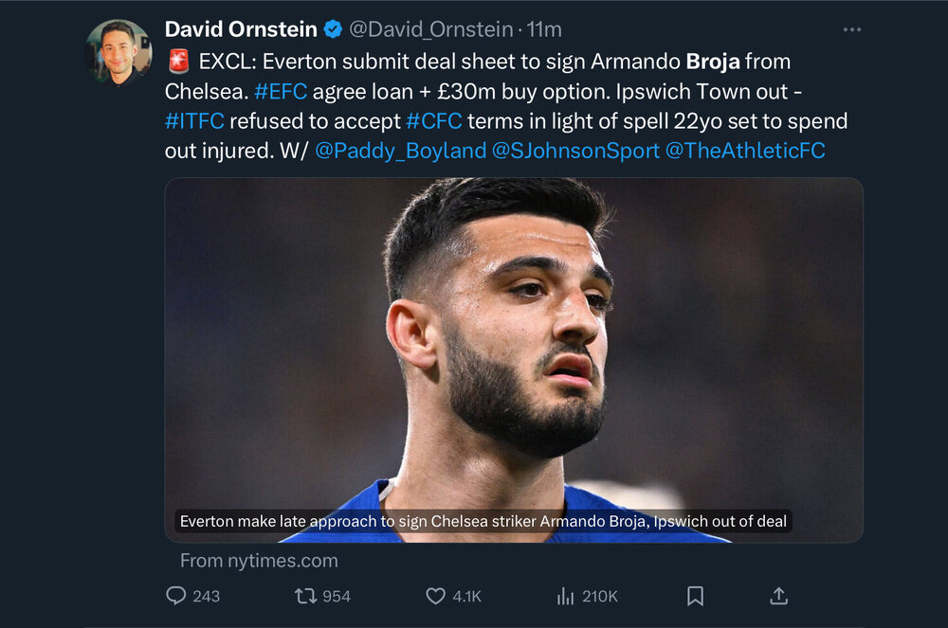Like the tweet with the heart icon
The width and height of the screenshot is (948, 628).
435,597
